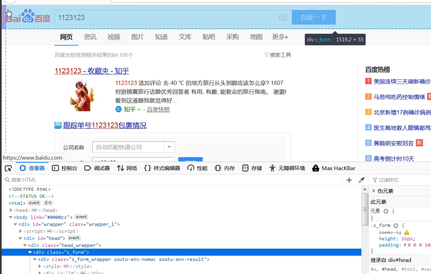Screen dimensions: 431x274
Task: Open the 更多» categories menu
Action: pos(280,37)
